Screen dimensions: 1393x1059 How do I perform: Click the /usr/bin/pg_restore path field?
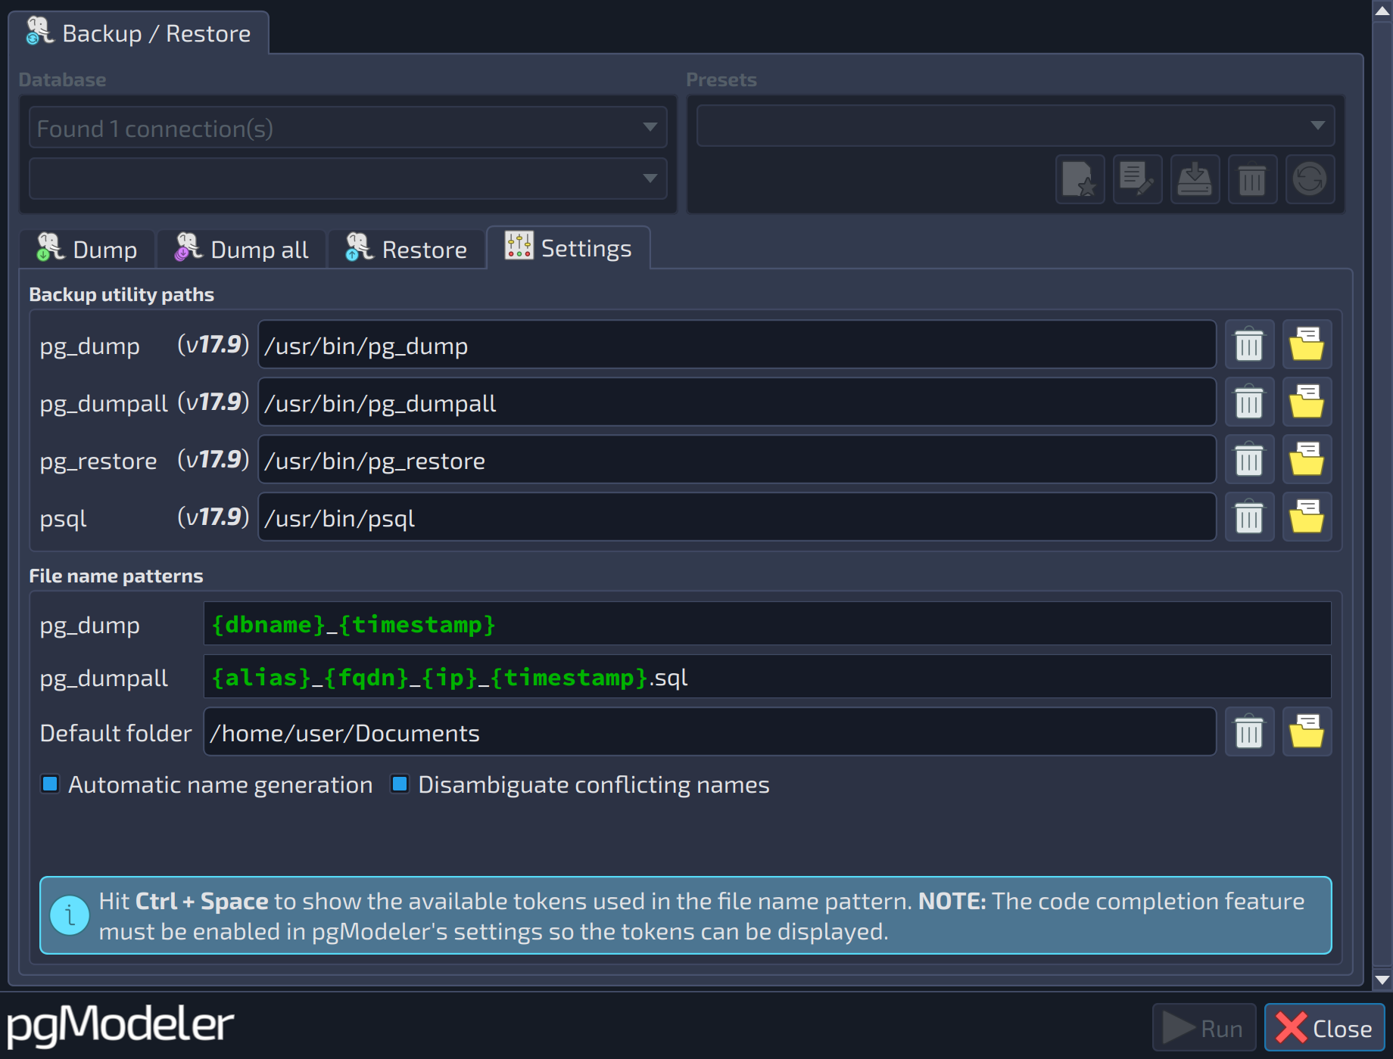click(737, 460)
